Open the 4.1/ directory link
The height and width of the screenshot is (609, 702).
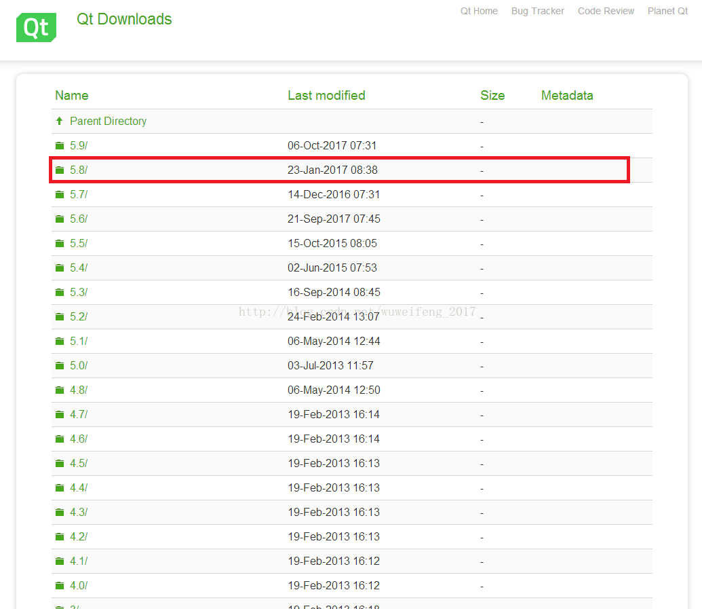(x=79, y=561)
